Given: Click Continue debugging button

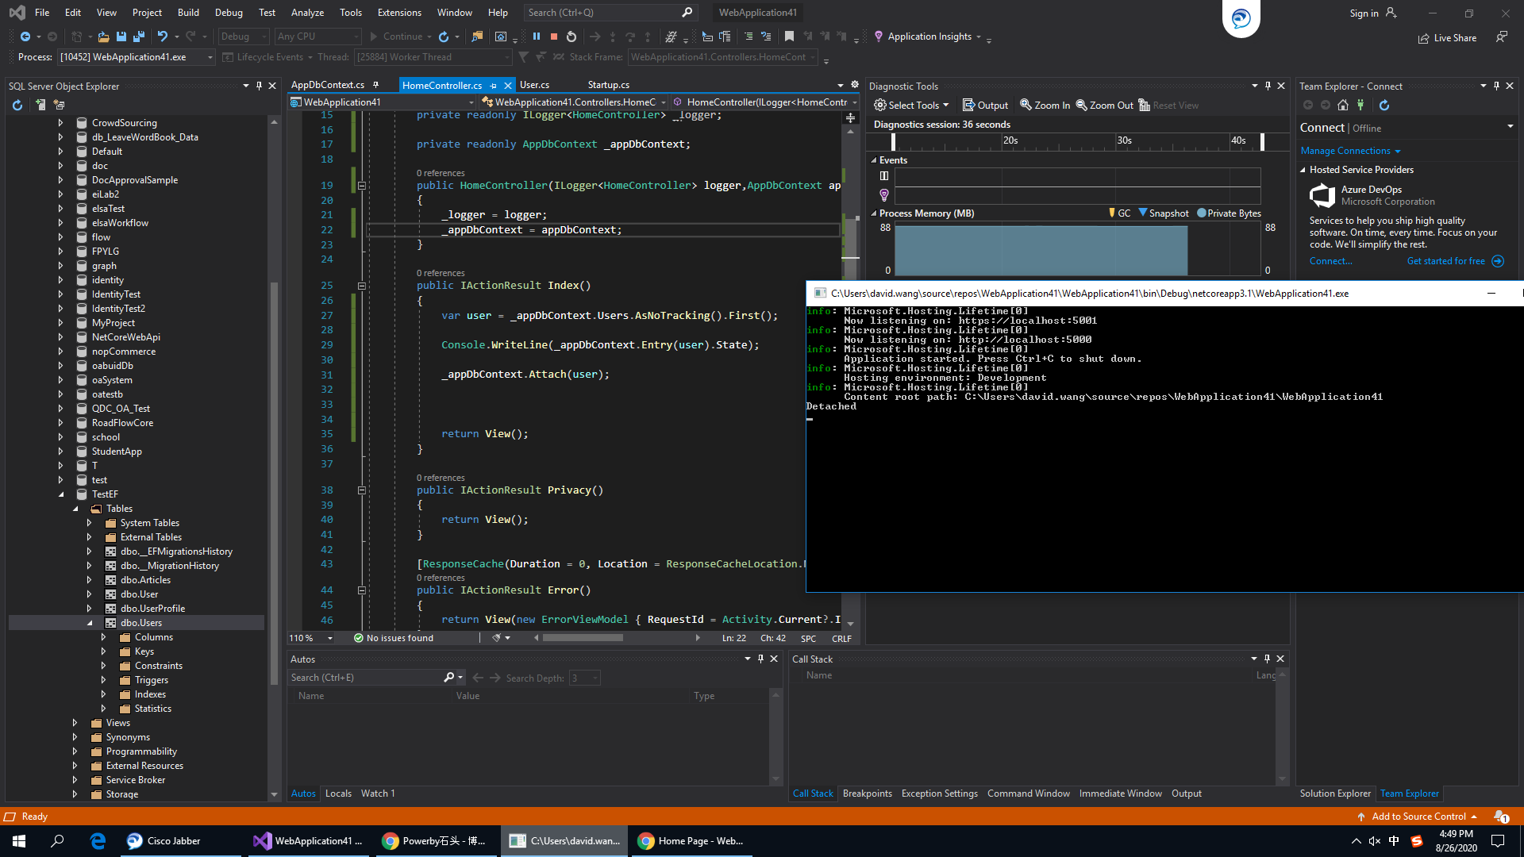Looking at the screenshot, I should pyautogui.click(x=396, y=37).
